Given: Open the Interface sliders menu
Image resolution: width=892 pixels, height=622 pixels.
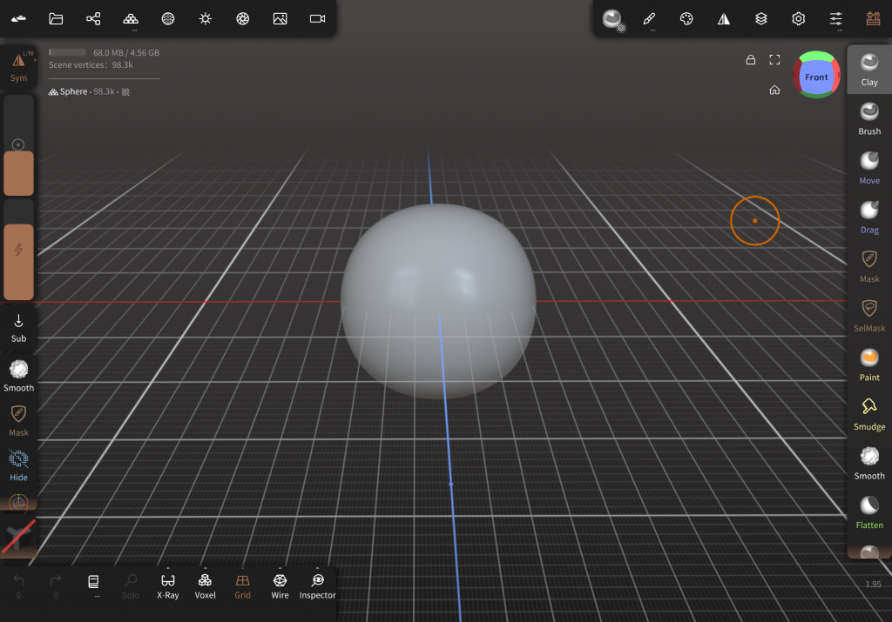Looking at the screenshot, I should coord(835,19).
